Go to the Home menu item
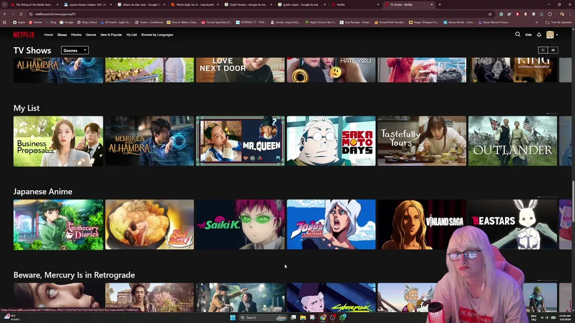575x323 pixels. click(x=49, y=35)
